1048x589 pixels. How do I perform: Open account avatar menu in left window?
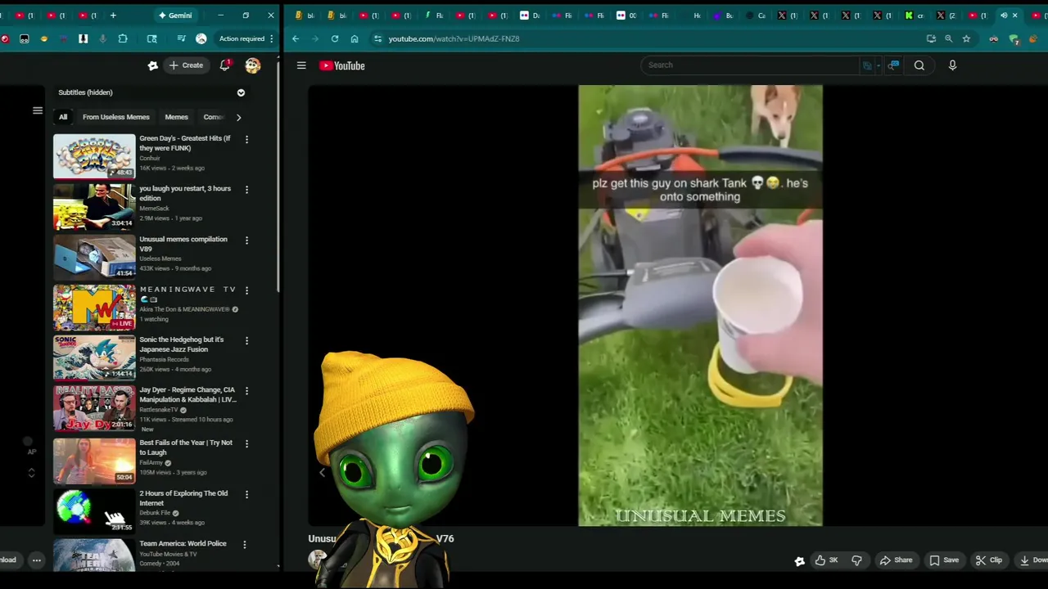252,65
